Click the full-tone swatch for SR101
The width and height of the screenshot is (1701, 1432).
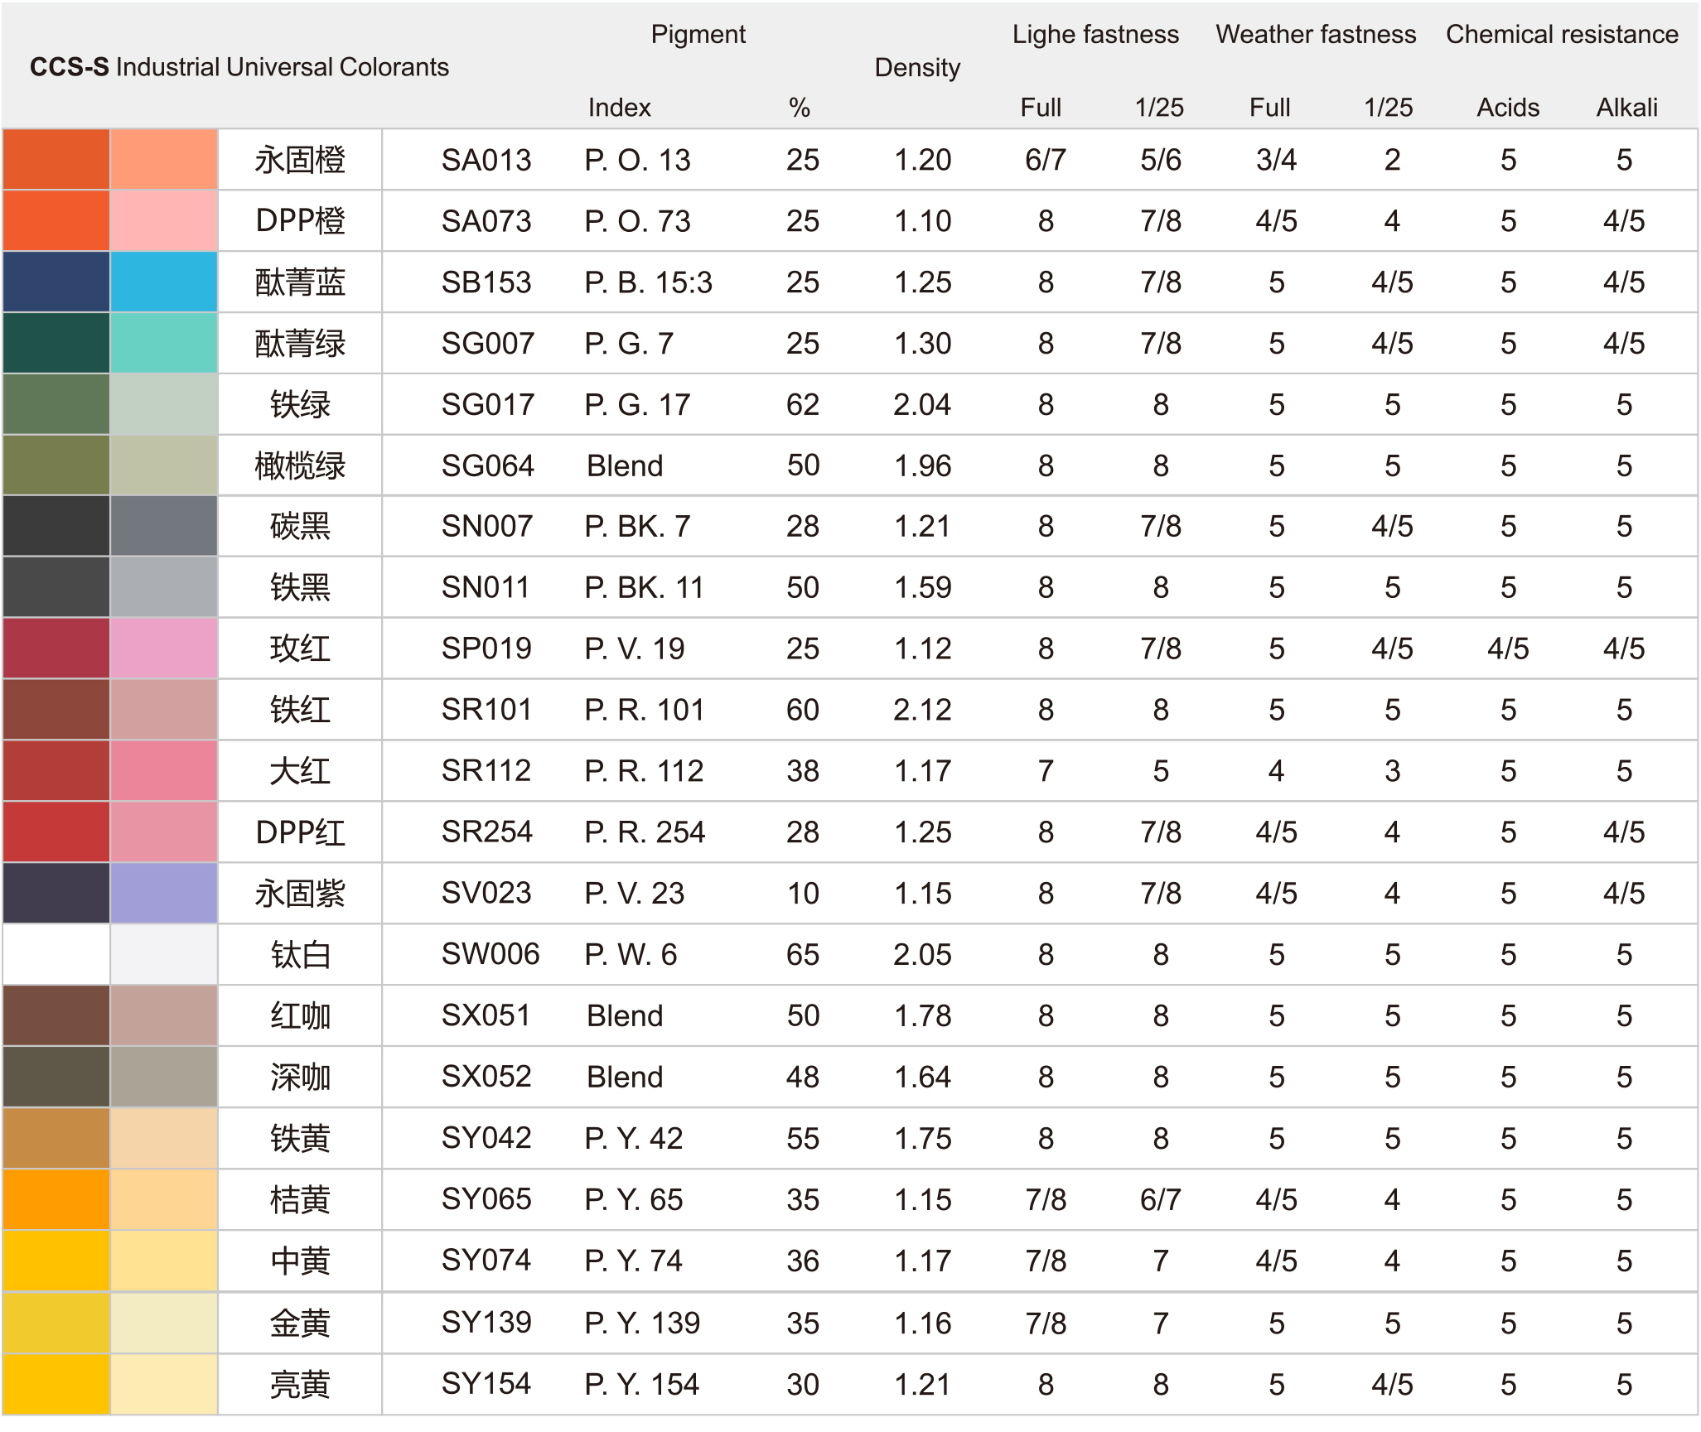pos(56,710)
